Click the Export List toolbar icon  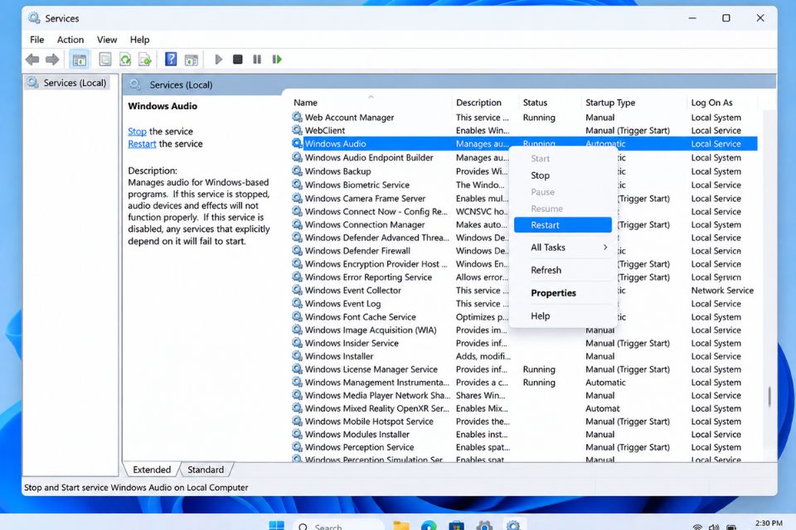click(x=144, y=60)
